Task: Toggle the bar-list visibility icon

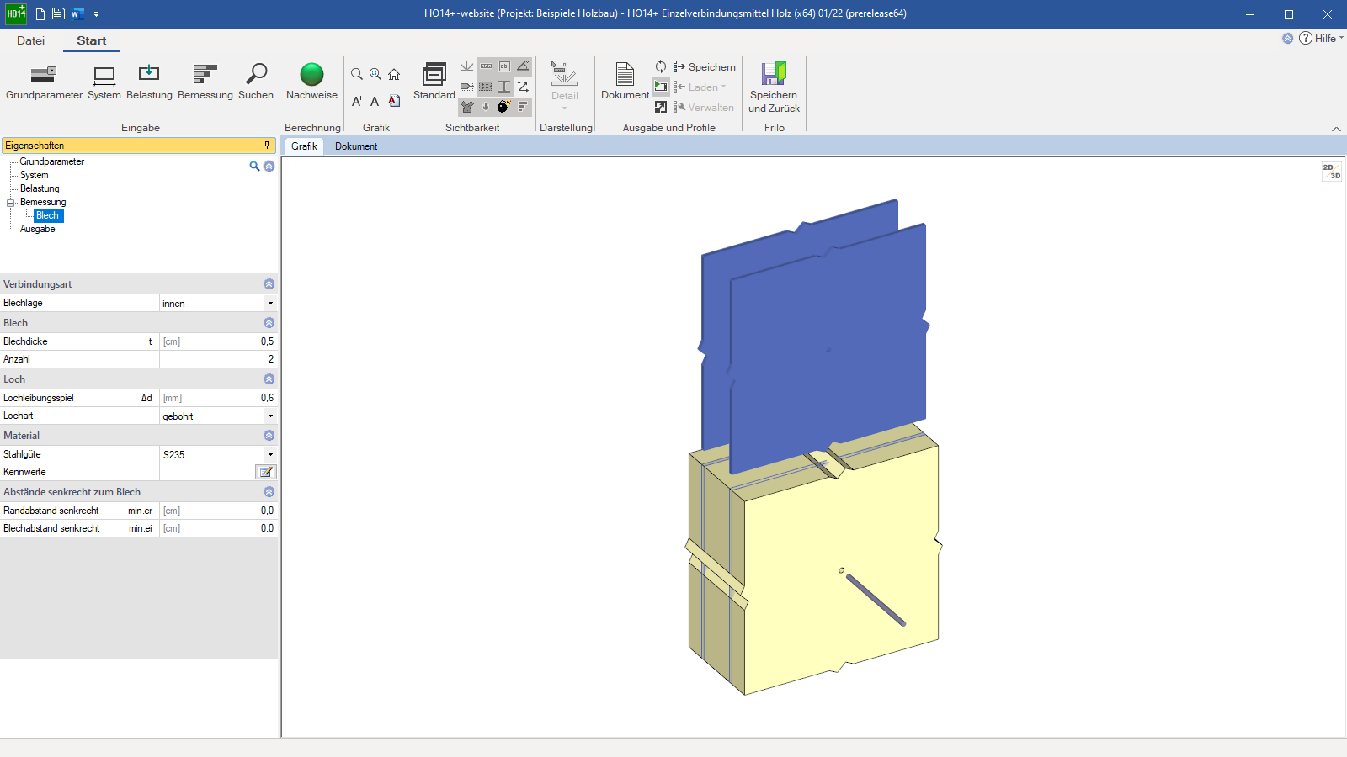Action: [x=523, y=107]
